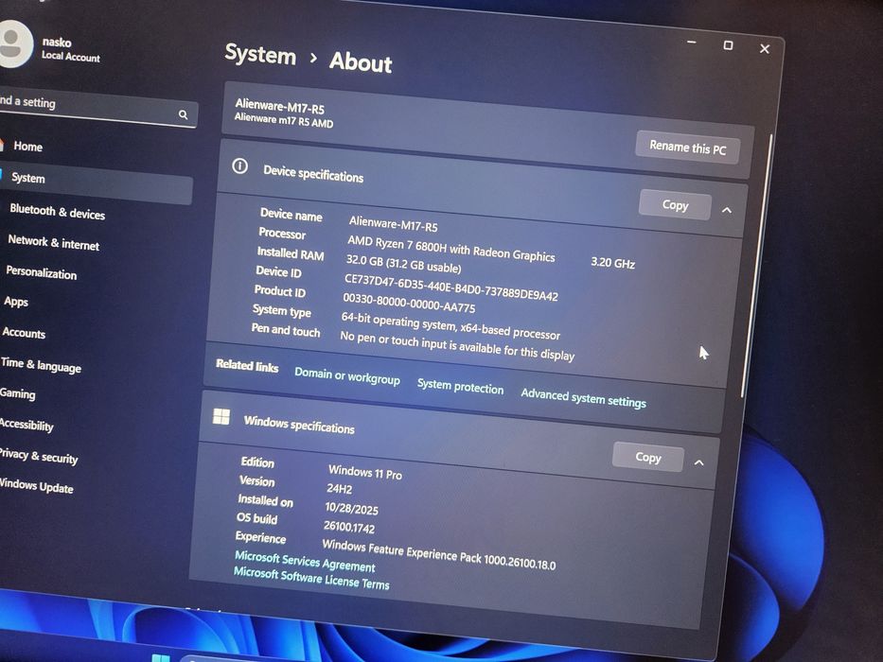Viewport: 883px width, 662px height.
Task: Click the 3.20 GHz processor speed text
Action: pos(612,262)
